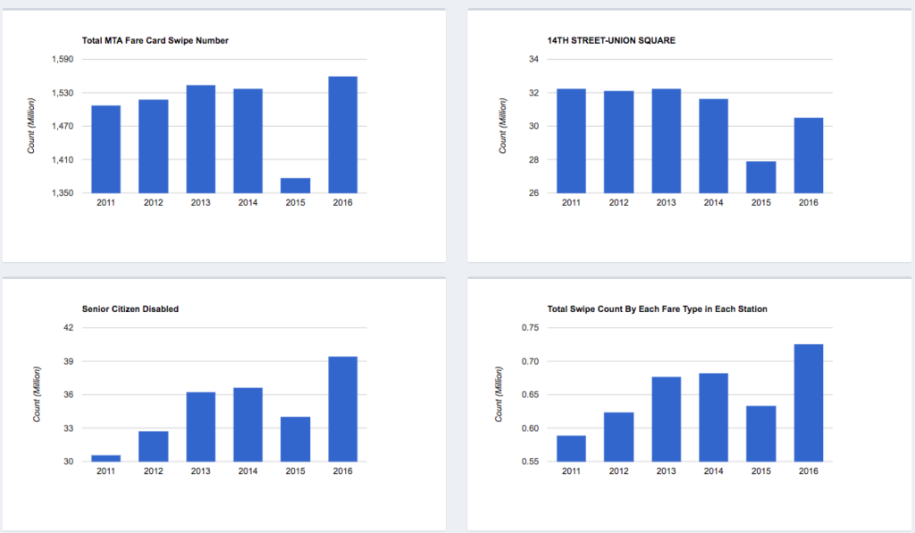
Task: Select the Senior Citizen Disabled chart heading
Action: [x=131, y=309]
